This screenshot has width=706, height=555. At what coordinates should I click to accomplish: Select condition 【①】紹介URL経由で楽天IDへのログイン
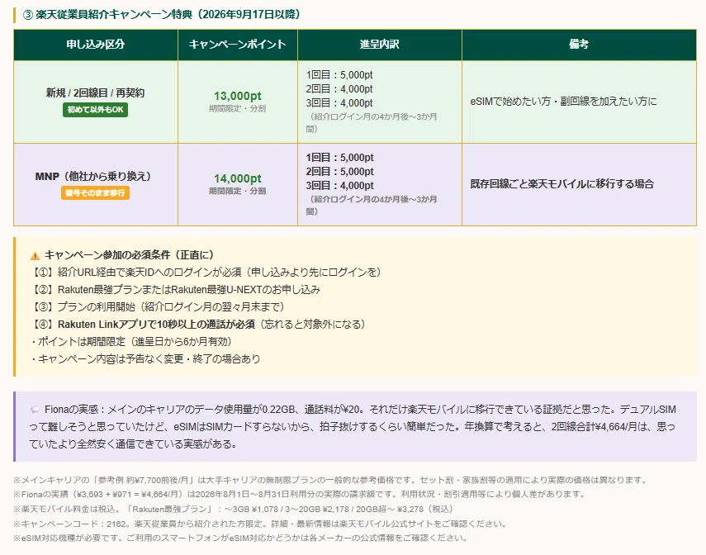(206, 272)
